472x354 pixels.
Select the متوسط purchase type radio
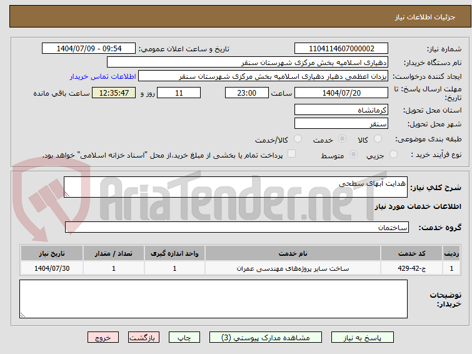(x=353, y=154)
